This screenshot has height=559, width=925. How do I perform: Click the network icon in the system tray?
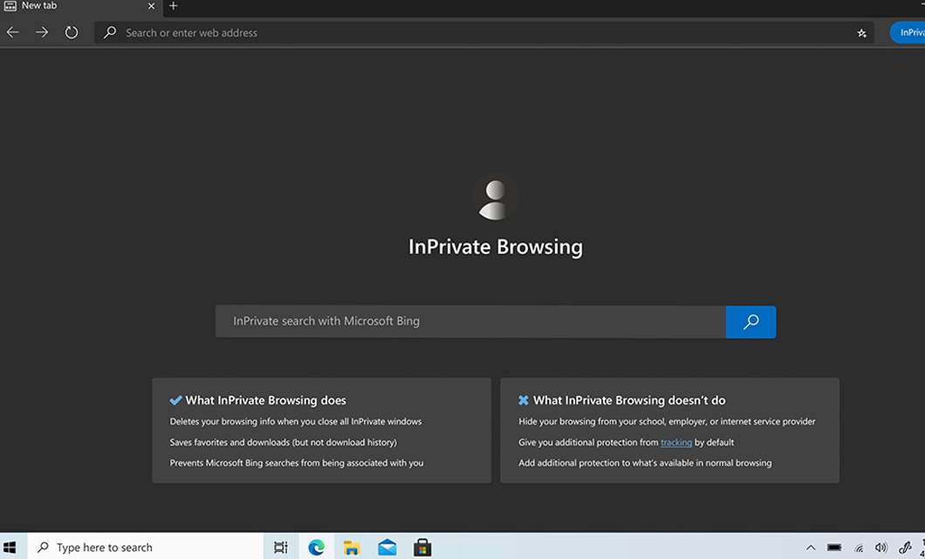coord(859,547)
